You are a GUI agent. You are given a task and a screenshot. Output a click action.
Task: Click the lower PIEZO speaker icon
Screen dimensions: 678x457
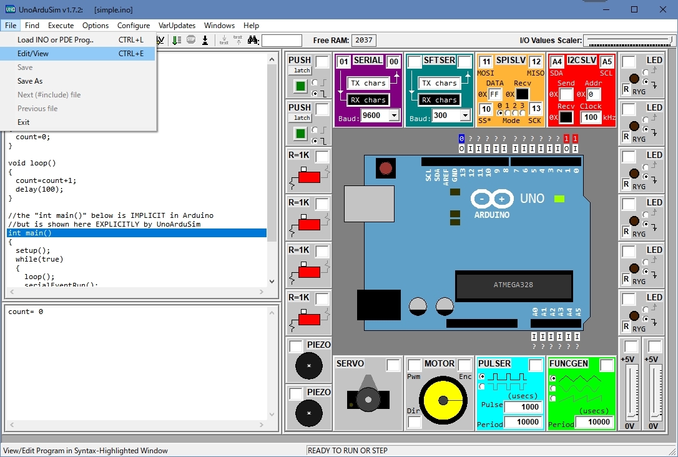coord(309,413)
